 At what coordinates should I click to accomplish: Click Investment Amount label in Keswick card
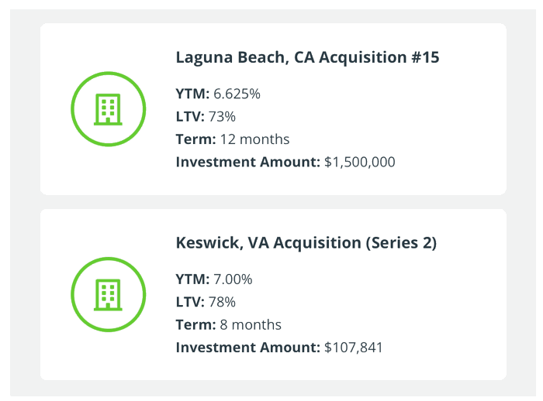point(247,348)
